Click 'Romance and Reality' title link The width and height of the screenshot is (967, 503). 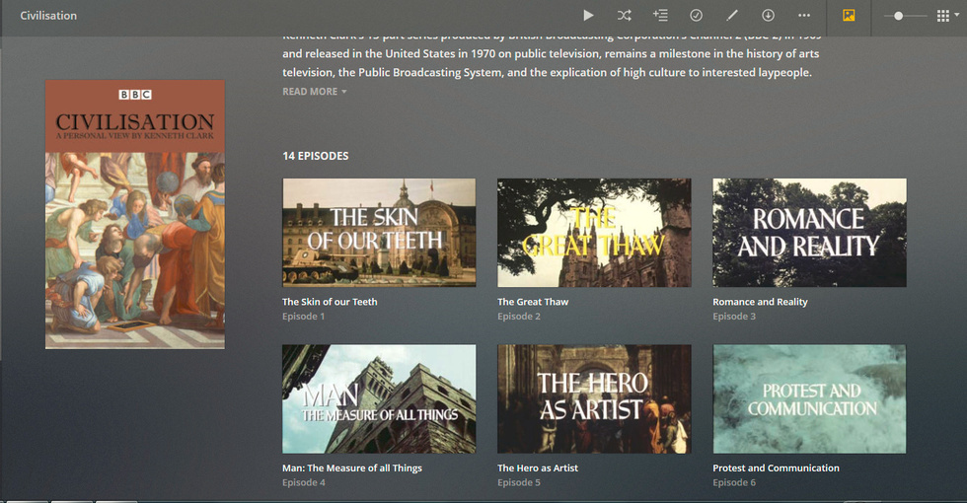pos(761,302)
